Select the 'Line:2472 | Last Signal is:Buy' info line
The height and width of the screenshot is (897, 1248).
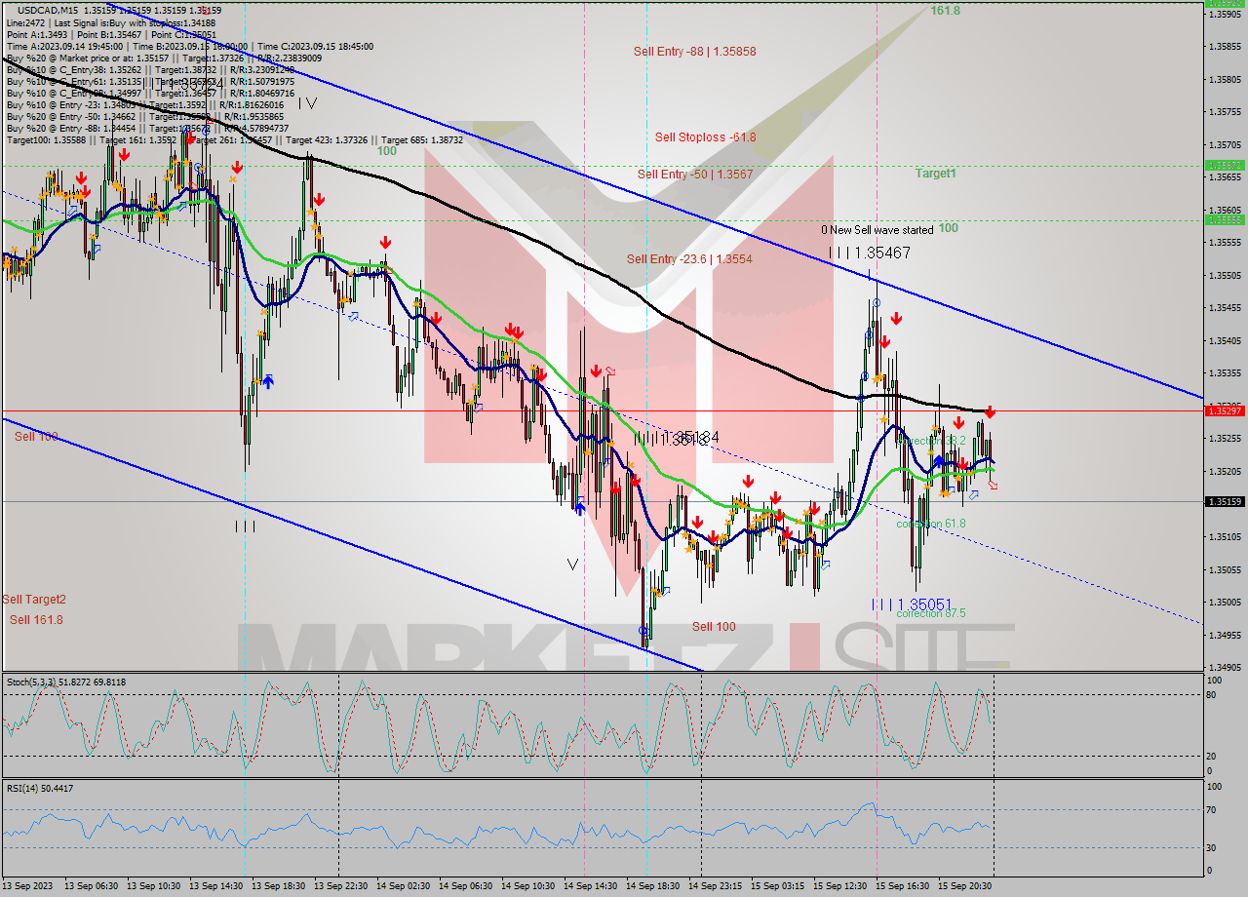pos(110,22)
